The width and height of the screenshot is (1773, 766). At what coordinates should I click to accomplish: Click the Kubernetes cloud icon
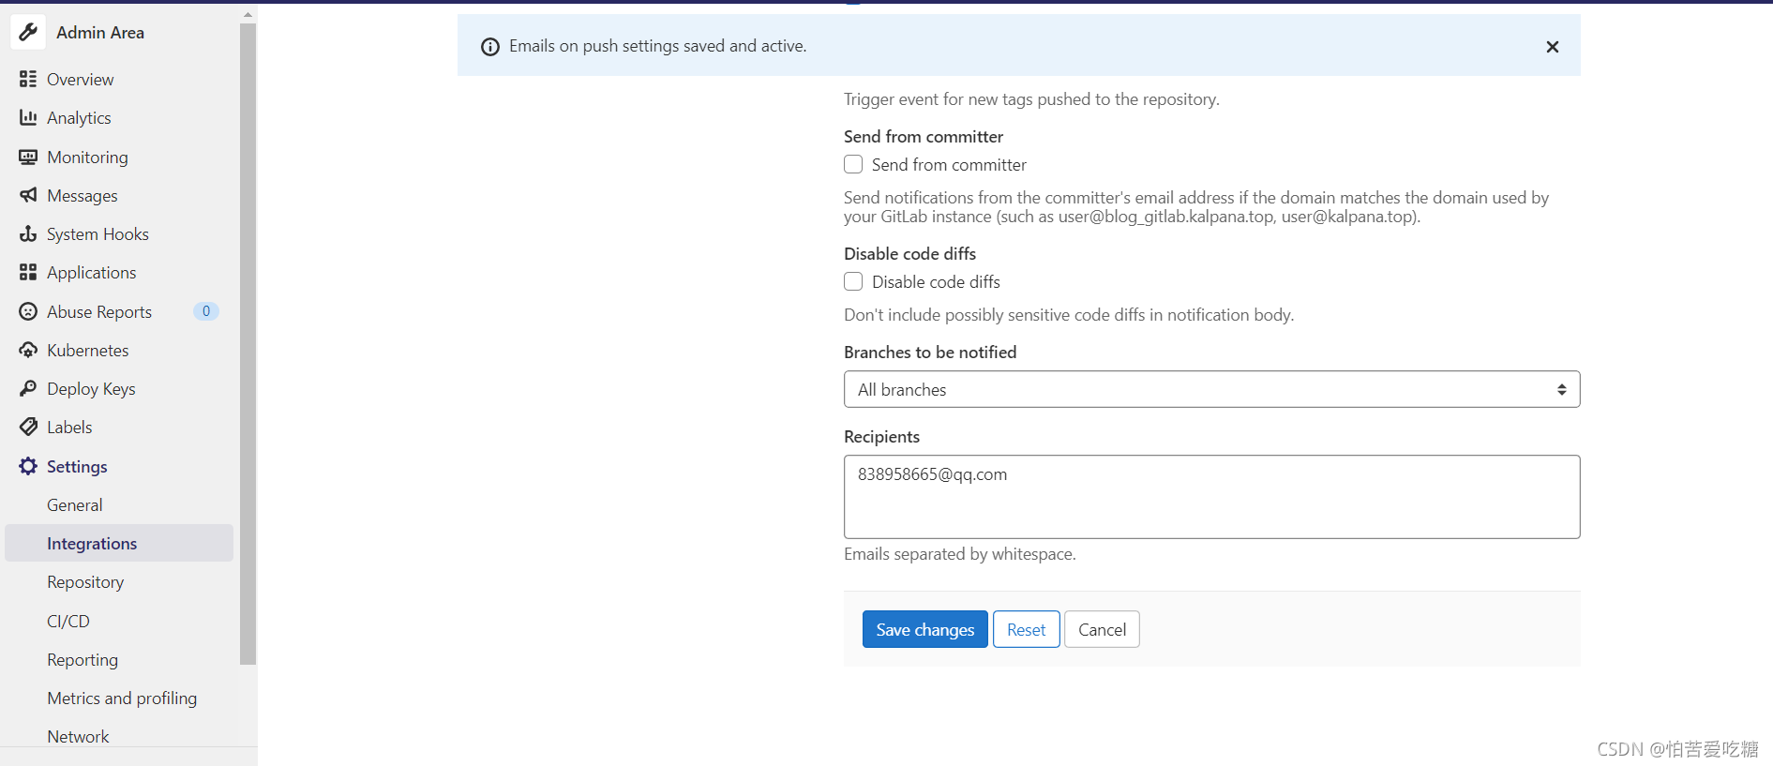click(x=28, y=350)
